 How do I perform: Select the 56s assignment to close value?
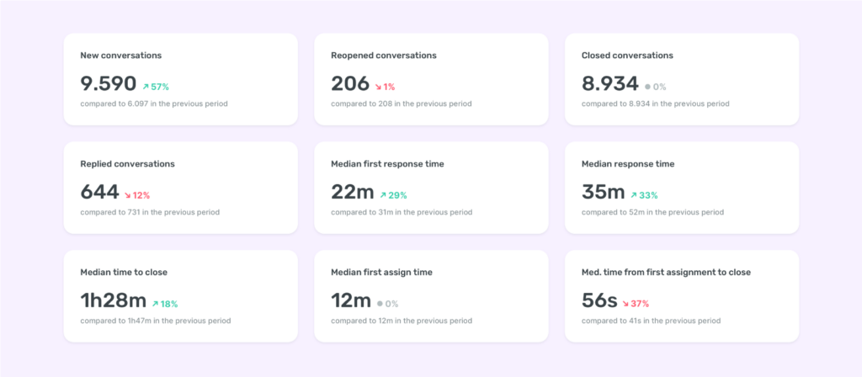pos(599,300)
